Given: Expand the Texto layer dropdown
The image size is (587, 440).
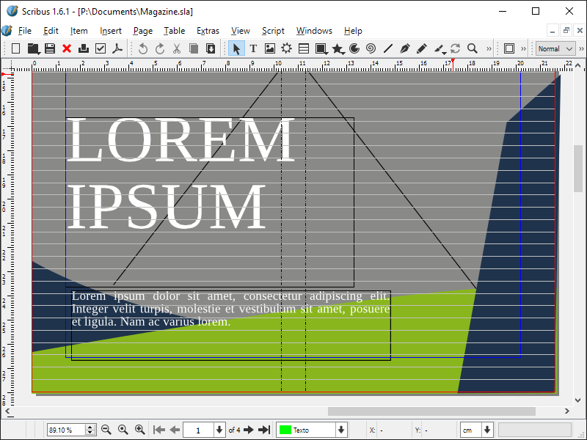Looking at the screenshot, I should (340, 430).
